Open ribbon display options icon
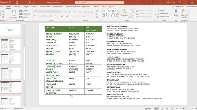This screenshot has height=110, width=197. (180, 2)
